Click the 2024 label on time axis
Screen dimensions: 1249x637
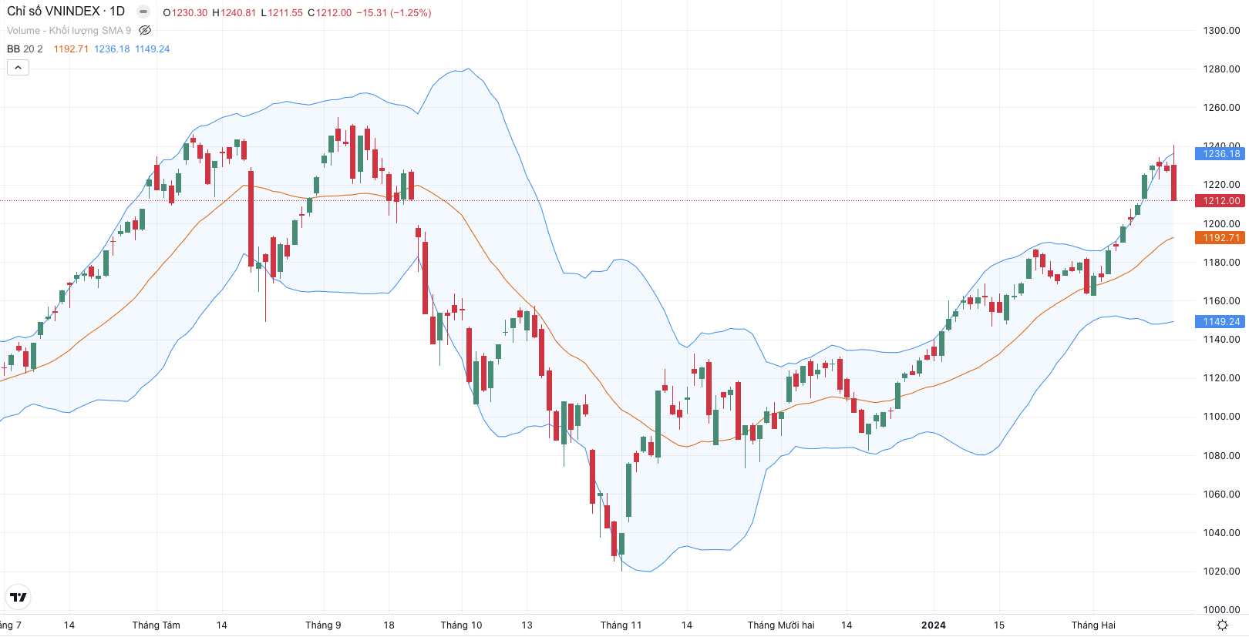(934, 625)
